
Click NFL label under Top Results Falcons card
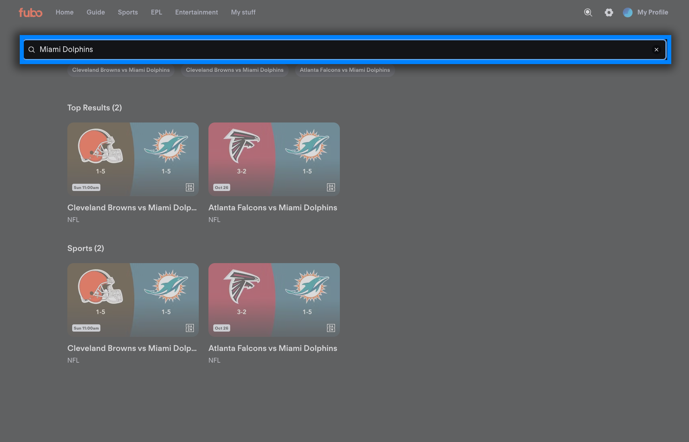click(x=214, y=220)
